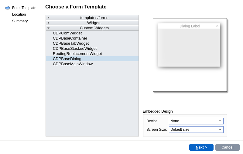Go to the Location wizard step
This screenshot has height=154, width=243.
click(19, 14)
